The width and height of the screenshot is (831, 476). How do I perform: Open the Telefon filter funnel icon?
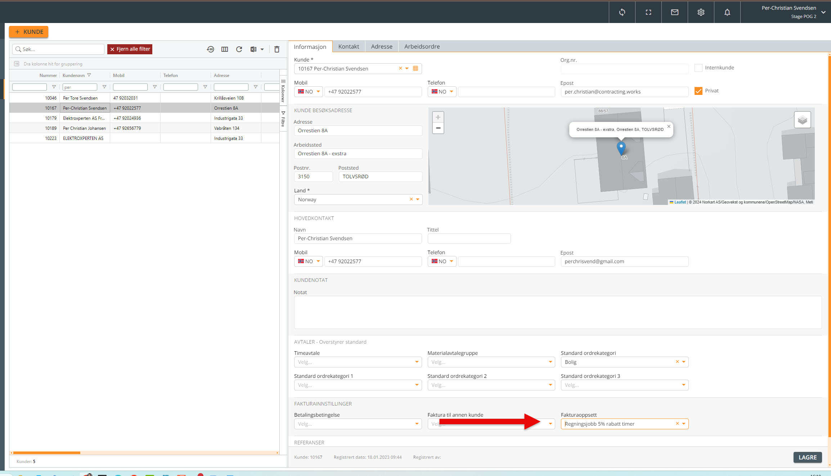click(205, 87)
